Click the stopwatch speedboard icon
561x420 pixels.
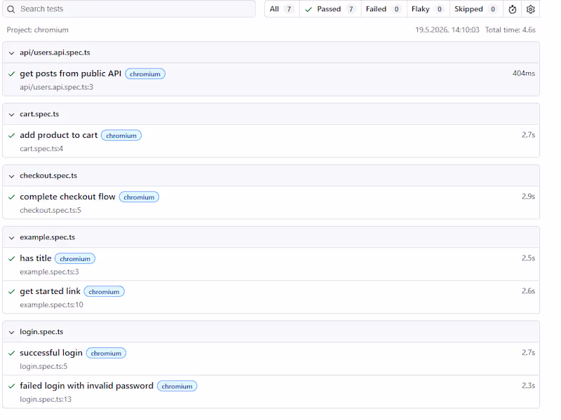tap(513, 9)
